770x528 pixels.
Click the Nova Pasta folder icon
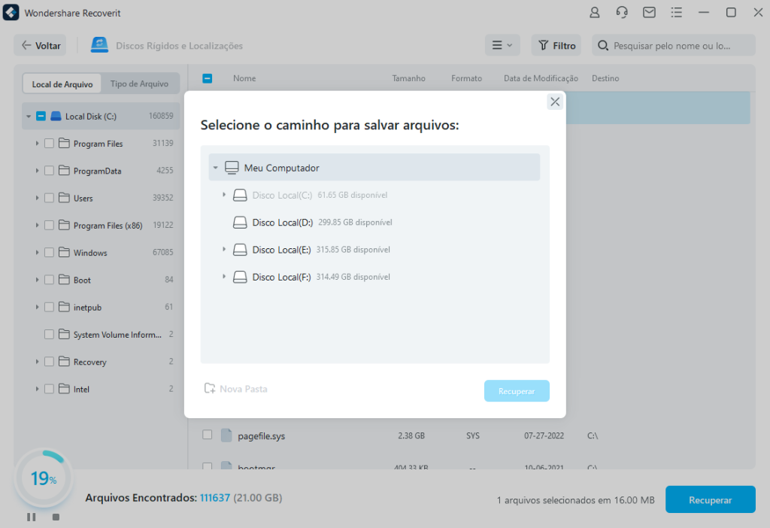click(210, 389)
